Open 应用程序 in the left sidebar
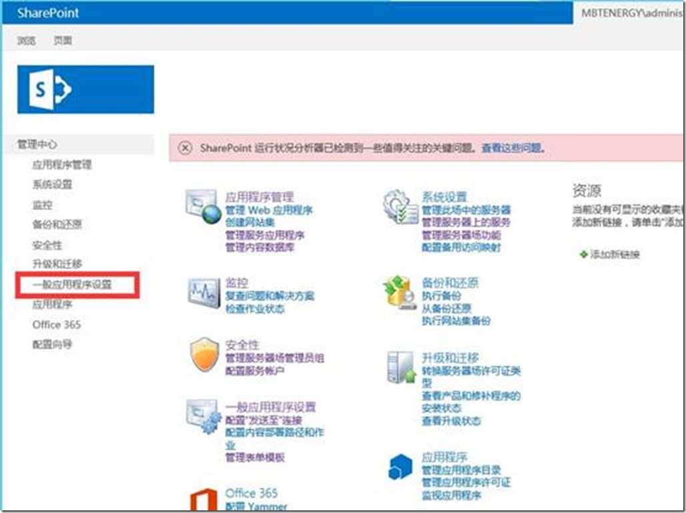This screenshot has height=513, width=686. click(52, 304)
